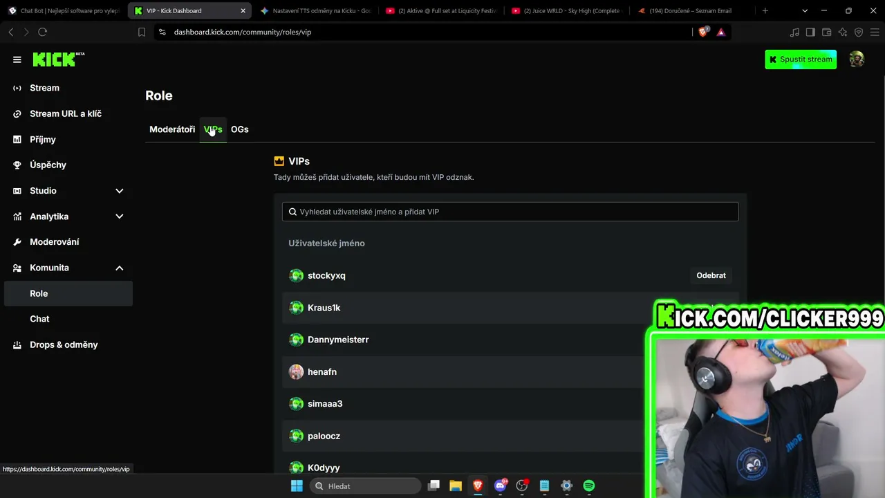
Task: Open the browser main menu icon
Action: pyautogui.click(x=875, y=32)
